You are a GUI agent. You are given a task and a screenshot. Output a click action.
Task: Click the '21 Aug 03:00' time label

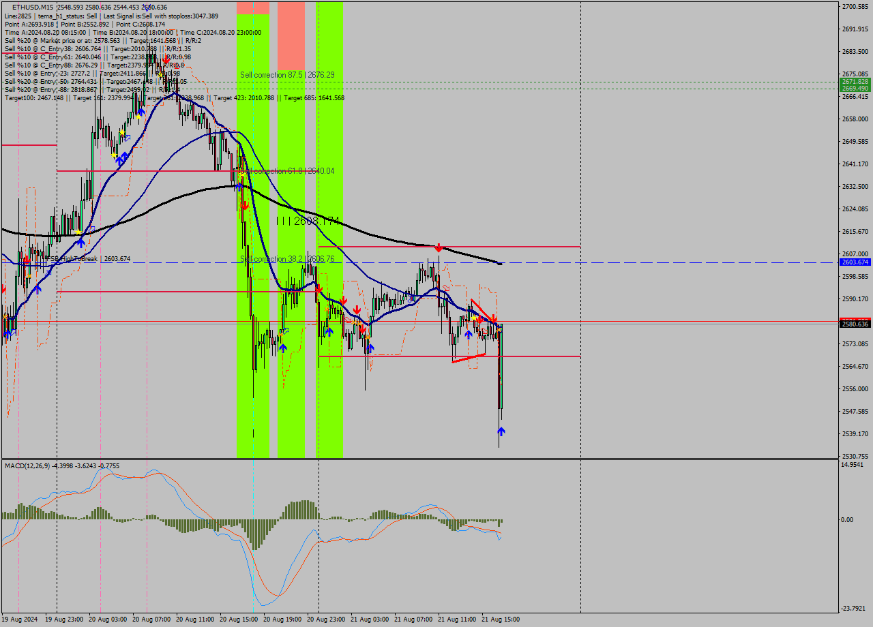pos(370,620)
